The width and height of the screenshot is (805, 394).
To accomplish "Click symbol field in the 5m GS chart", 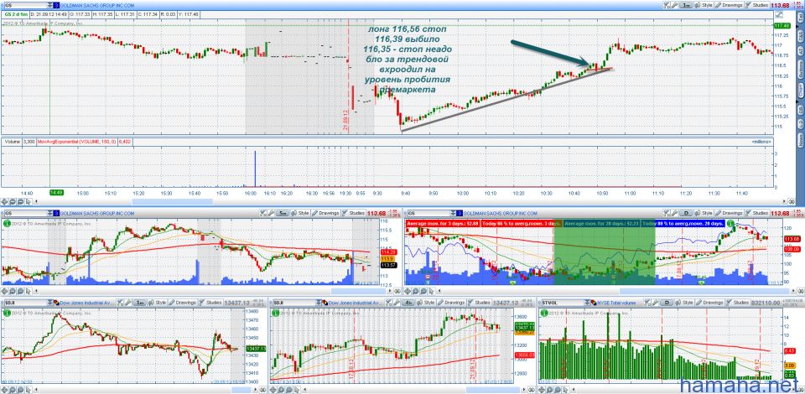I will click(x=26, y=212).
